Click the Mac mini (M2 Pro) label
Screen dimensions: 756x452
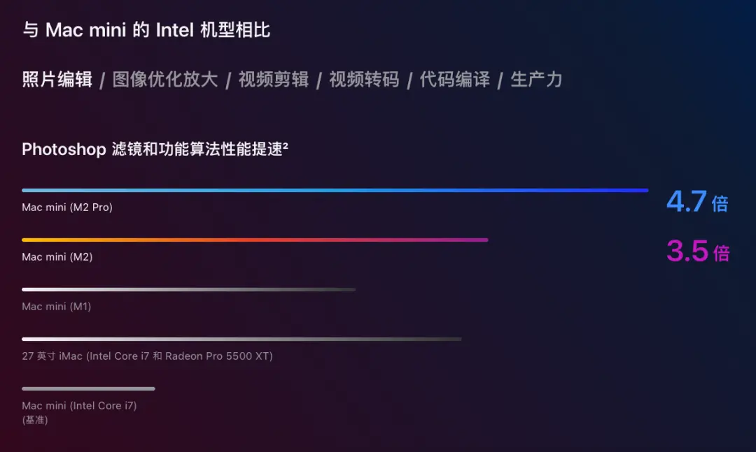click(67, 207)
